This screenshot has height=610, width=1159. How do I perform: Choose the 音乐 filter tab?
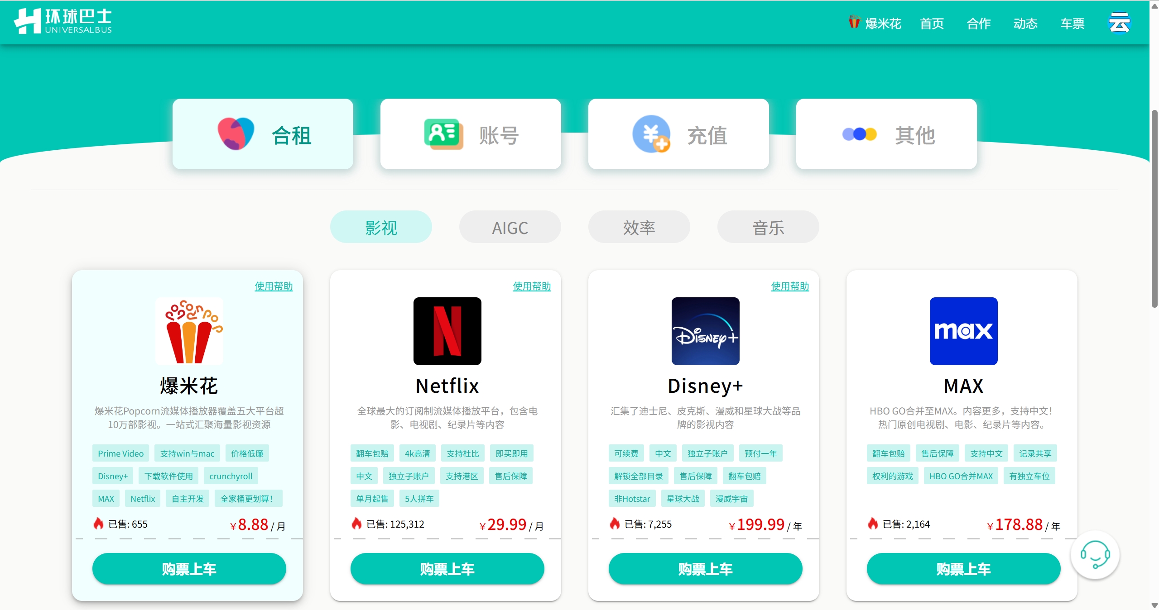(x=768, y=227)
